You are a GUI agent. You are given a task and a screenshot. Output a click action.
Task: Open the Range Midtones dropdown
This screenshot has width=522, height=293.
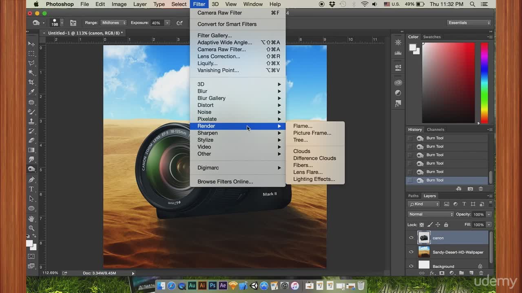(113, 23)
